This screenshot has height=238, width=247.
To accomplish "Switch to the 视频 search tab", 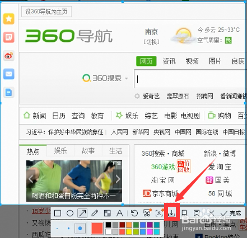I will tap(192, 61).
